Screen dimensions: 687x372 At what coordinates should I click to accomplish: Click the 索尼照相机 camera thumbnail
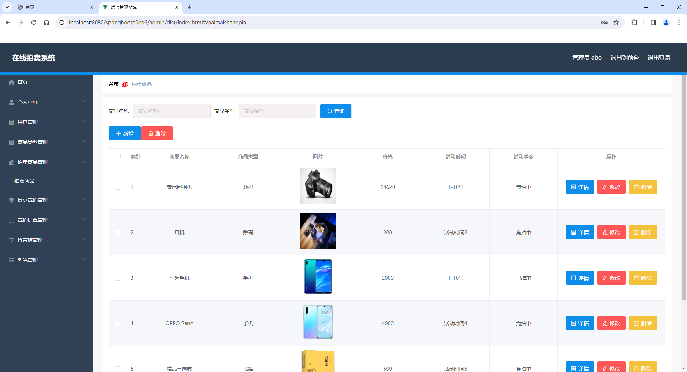318,186
